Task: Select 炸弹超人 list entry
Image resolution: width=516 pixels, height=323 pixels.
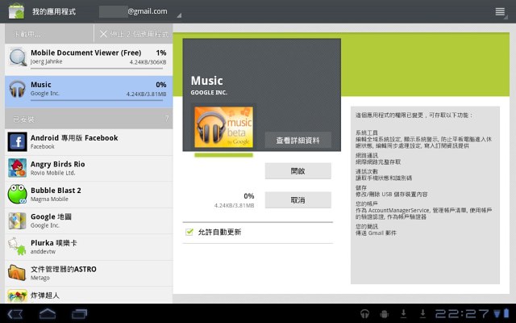Action: 89,295
